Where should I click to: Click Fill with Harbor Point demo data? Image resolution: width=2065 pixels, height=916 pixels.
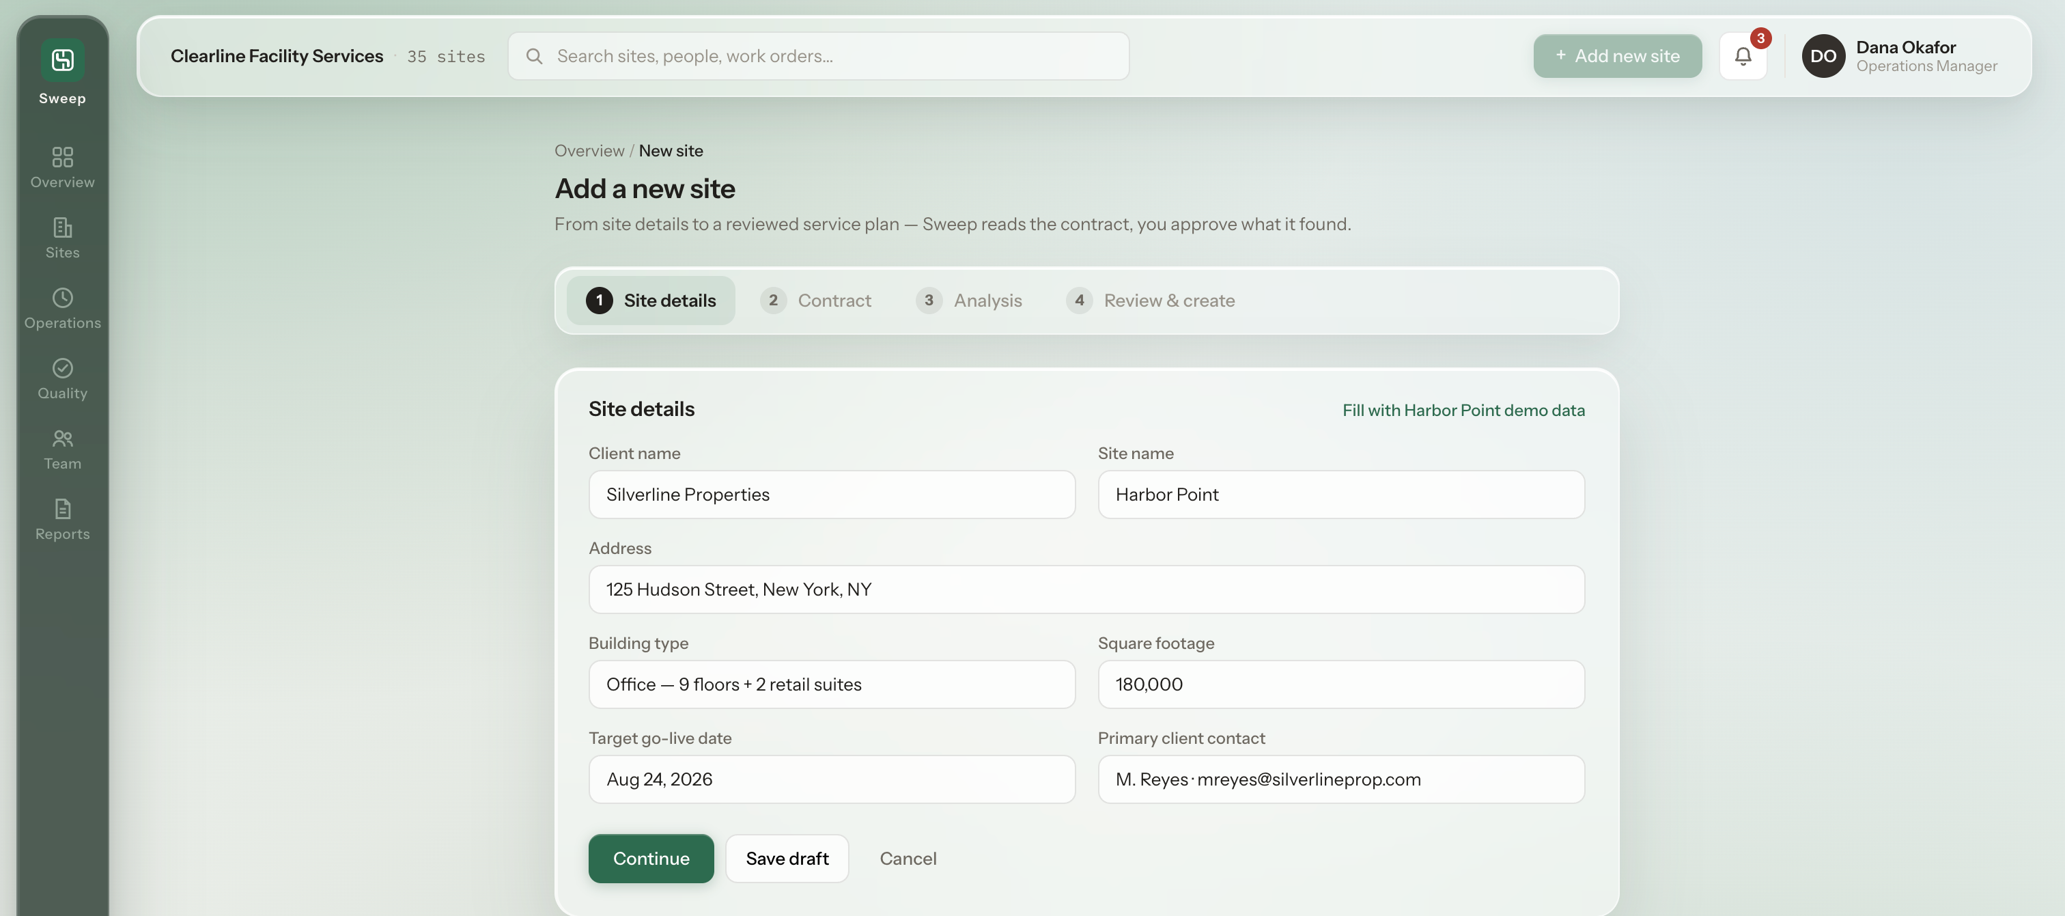point(1463,410)
